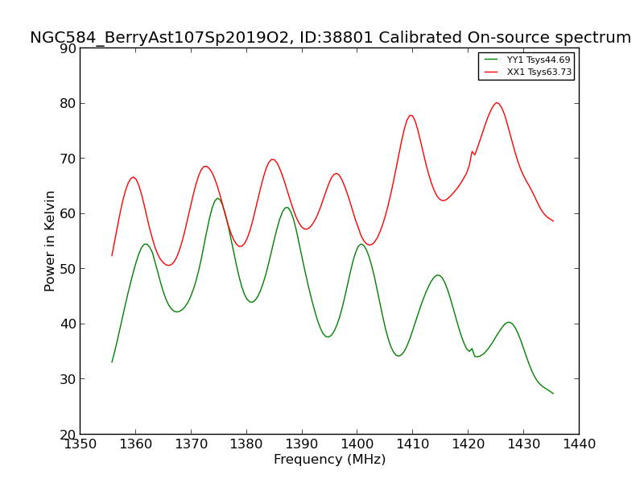Click the y-axis tick label 90
Viewport: 644px width, 483px height.
(68, 48)
